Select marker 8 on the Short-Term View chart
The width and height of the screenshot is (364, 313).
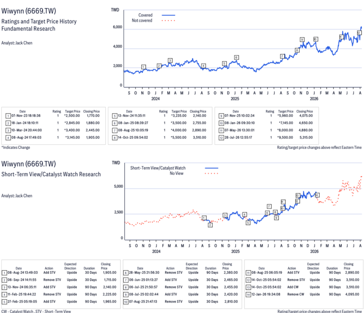pyautogui.click(x=275, y=212)
